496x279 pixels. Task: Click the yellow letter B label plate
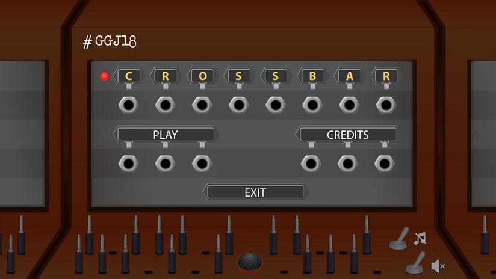coord(312,76)
